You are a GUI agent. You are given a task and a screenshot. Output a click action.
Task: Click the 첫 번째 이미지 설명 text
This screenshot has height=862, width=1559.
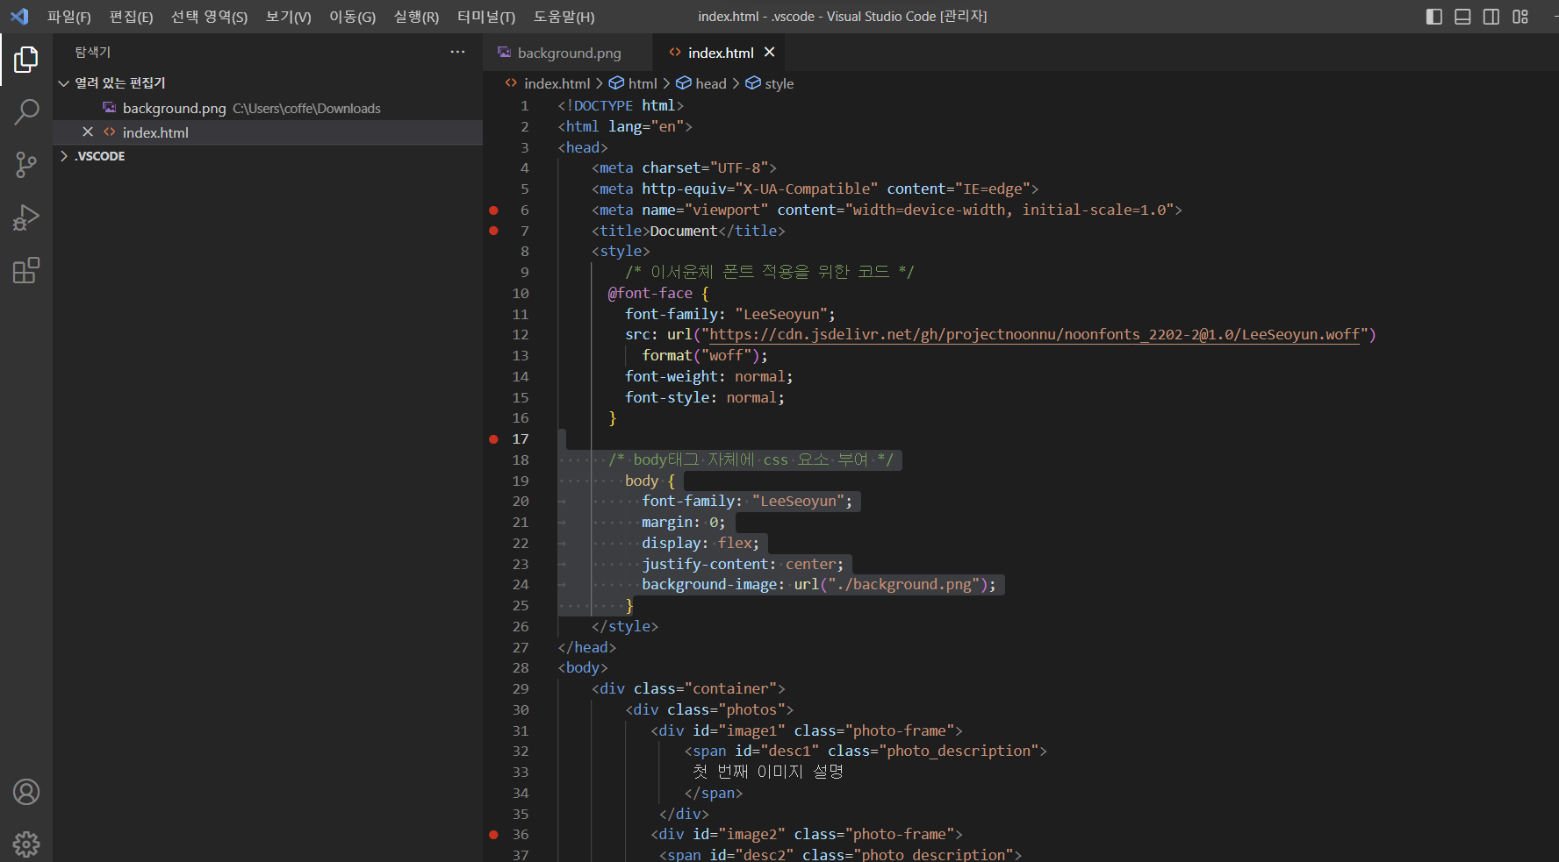pyautogui.click(x=768, y=773)
